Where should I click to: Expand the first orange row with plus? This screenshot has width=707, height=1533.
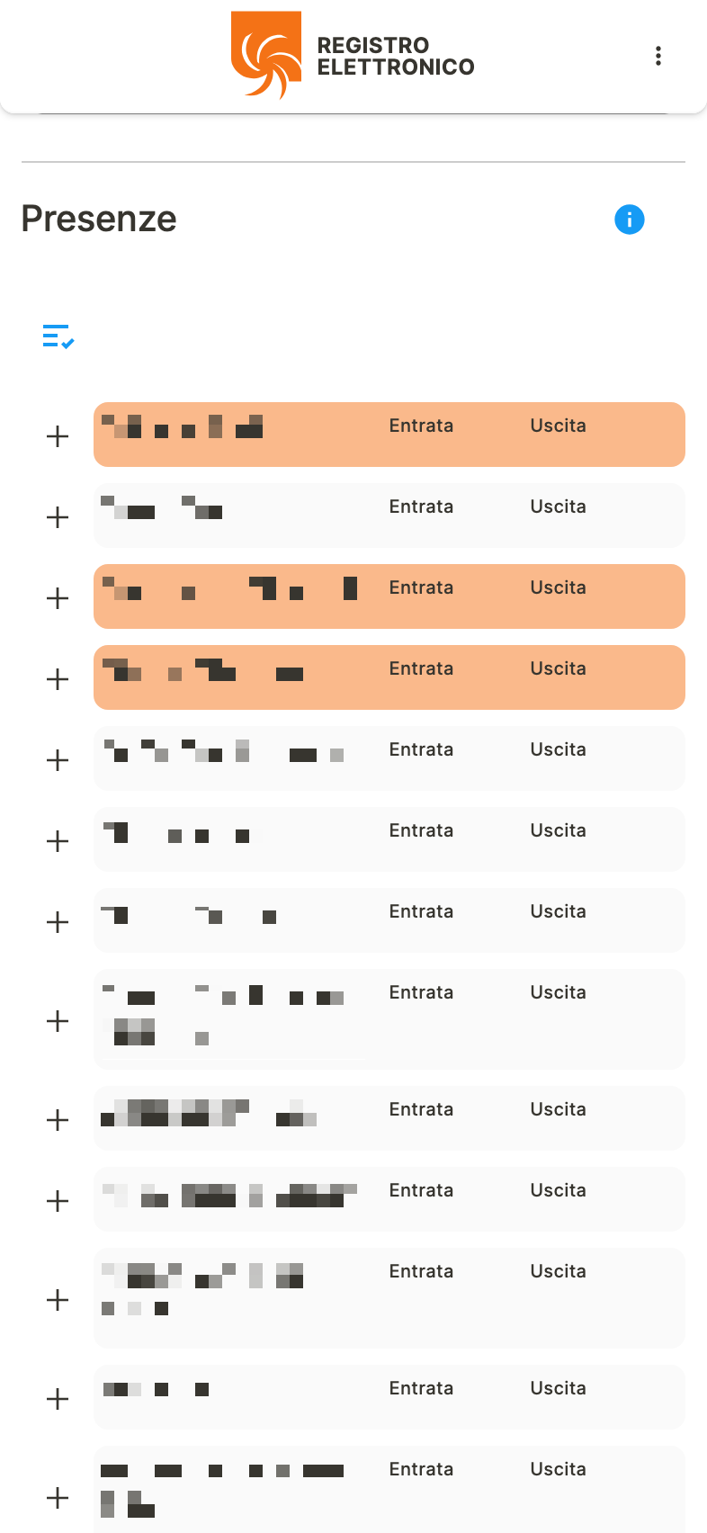(58, 436)
